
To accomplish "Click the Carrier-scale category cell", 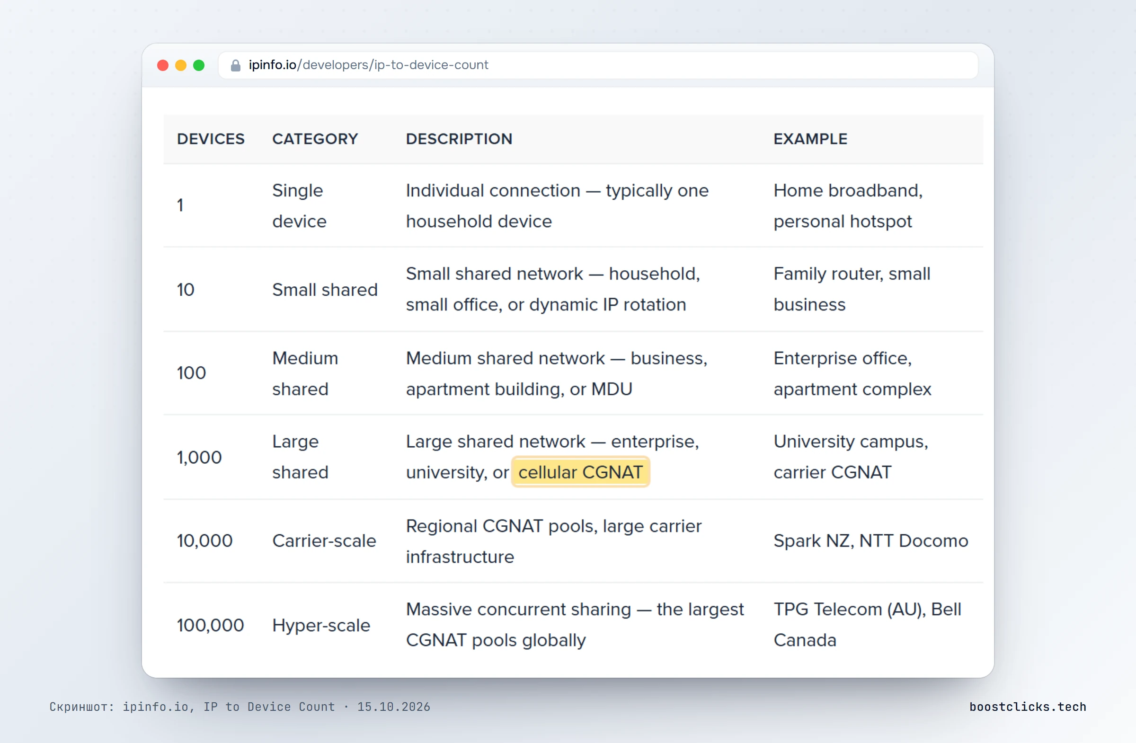I will coord(325,540).
